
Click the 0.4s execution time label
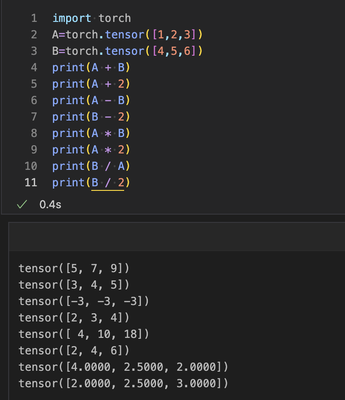50,205
